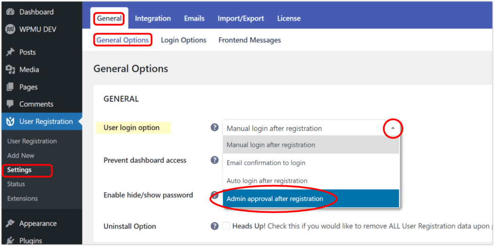Switch to the Integration tab

pyautogui.click(x=153, y=18)
